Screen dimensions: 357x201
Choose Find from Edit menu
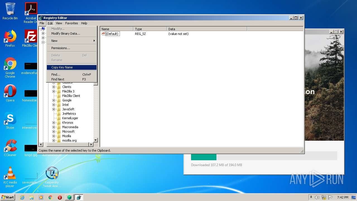tap(72, 75)
